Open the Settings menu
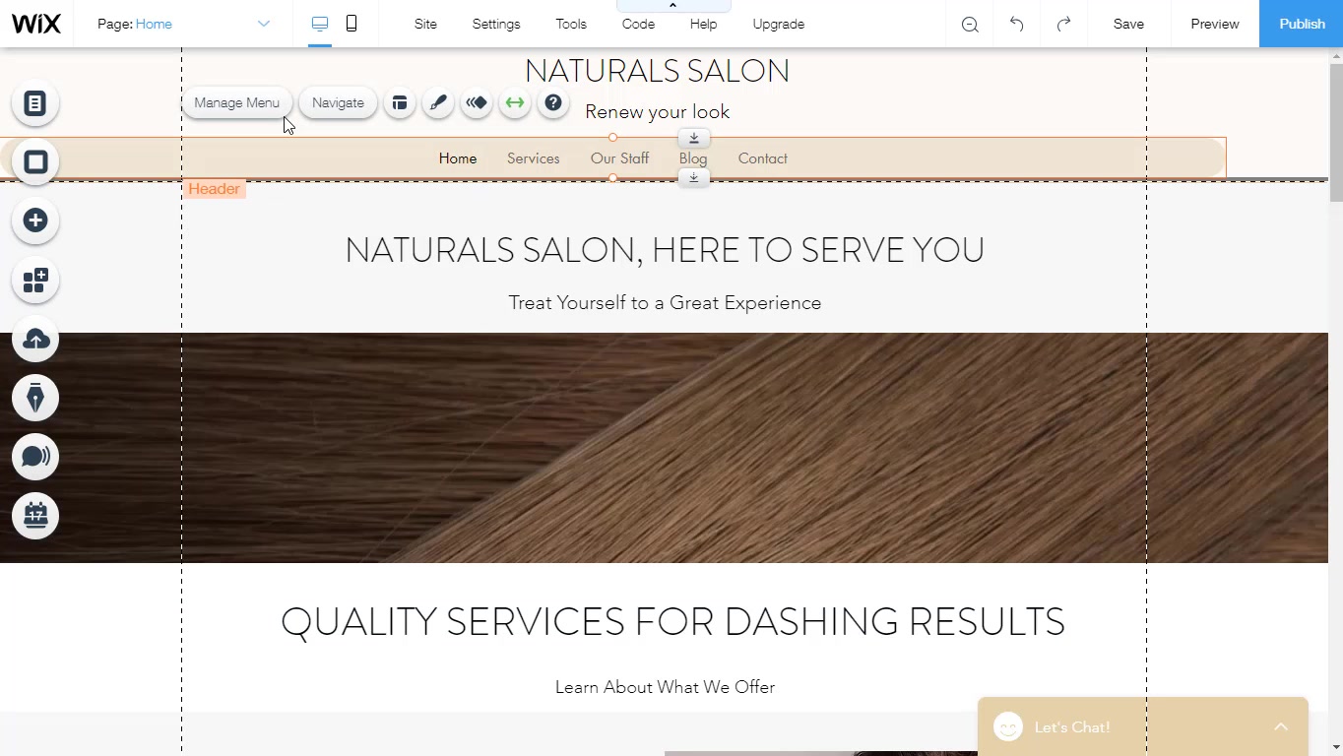 495,24
